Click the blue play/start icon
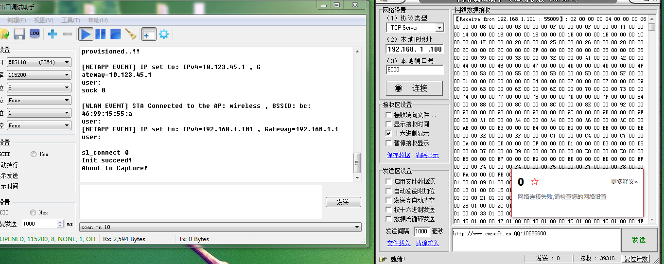This screenshot has height=264, width=664. click(x=86, y=34)
